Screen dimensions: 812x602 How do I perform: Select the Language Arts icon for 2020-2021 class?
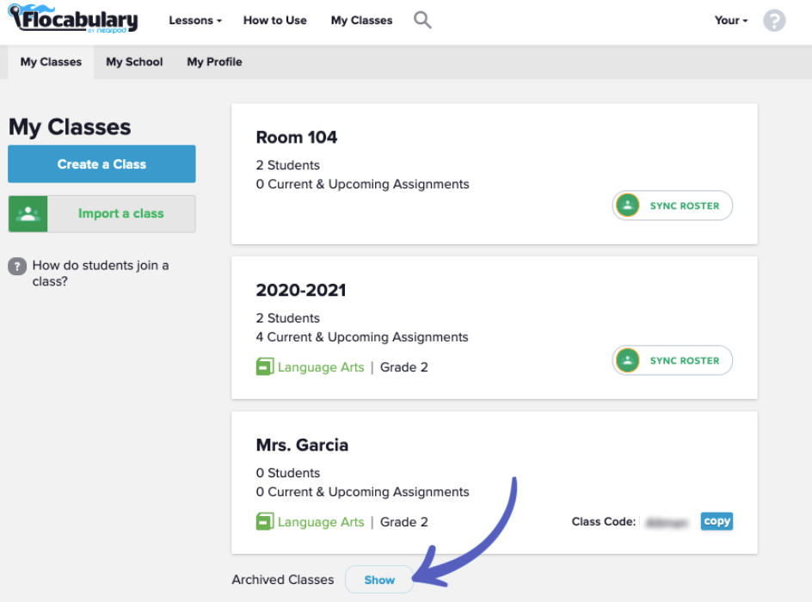click(265, 366)
